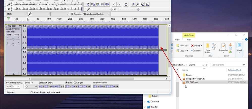Select the Length radio button
Image resolution: width=252 pixels, height=109 pixels.
pyautogui.click(x=75, y=83)
